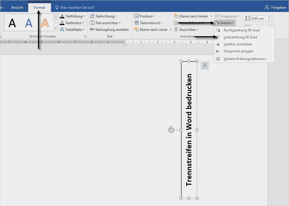This screenshot has width=289, height=206.
Task: Select the blue WordArt style A
Action: pos(29,23)
